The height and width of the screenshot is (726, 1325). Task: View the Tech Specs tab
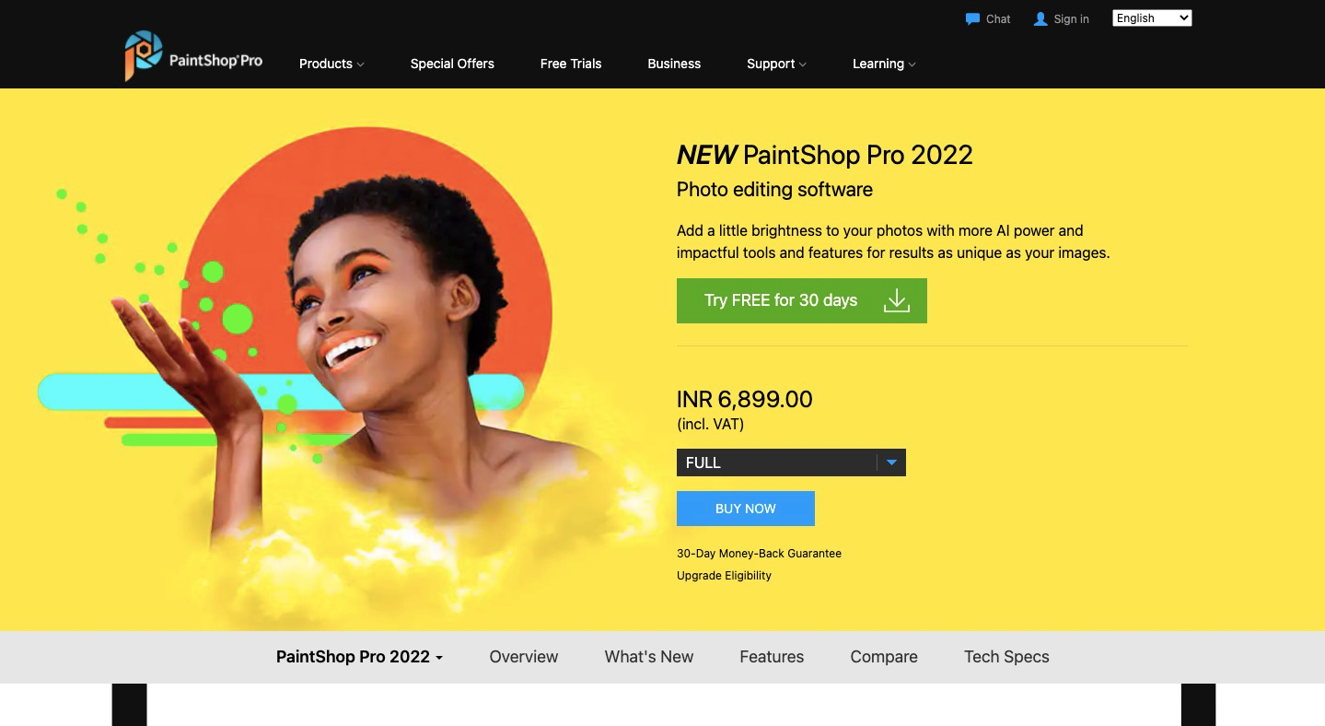[x=1006, y=657]
